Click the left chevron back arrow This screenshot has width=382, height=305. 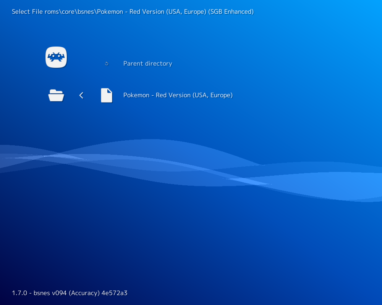[82, 95]
